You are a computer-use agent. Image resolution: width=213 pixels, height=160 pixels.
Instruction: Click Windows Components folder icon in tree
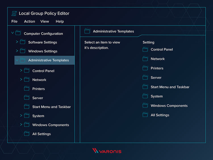[27, 124]
